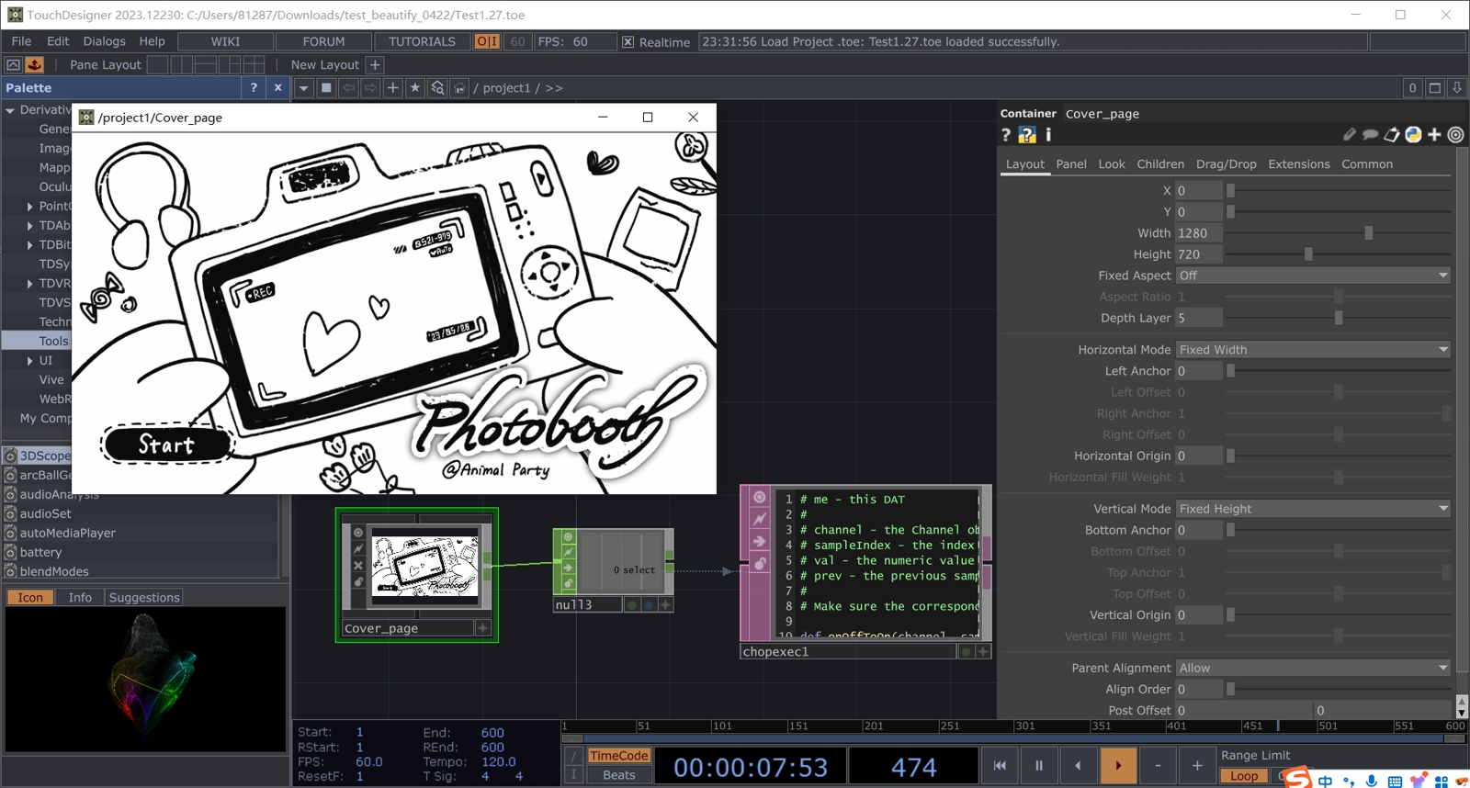Click the copy parameters clipboard icon
The height and width of the screenshot is (788, 1470).
click(1392, 135)
